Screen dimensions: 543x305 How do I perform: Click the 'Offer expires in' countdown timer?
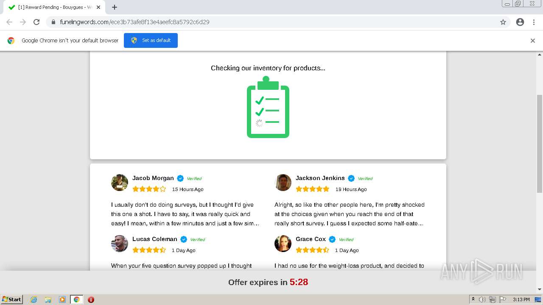click(x=268, y=282)
